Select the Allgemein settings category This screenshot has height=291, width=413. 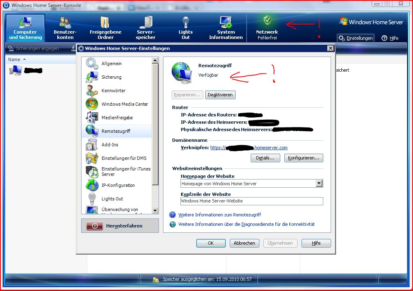click(117, 64)
